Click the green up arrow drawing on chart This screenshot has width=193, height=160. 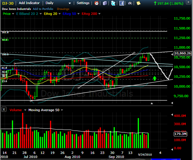click(155, 78)
